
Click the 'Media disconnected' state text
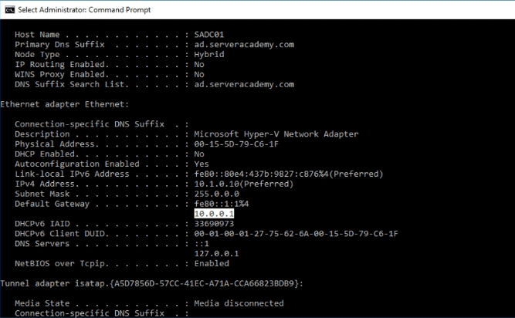point(239,303)
